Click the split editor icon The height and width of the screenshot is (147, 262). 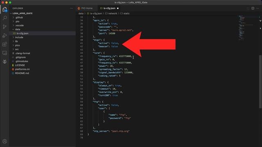(253, 8)
